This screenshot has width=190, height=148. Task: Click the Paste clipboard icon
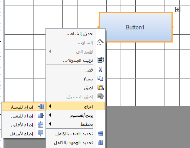click(x=101, y=87)
